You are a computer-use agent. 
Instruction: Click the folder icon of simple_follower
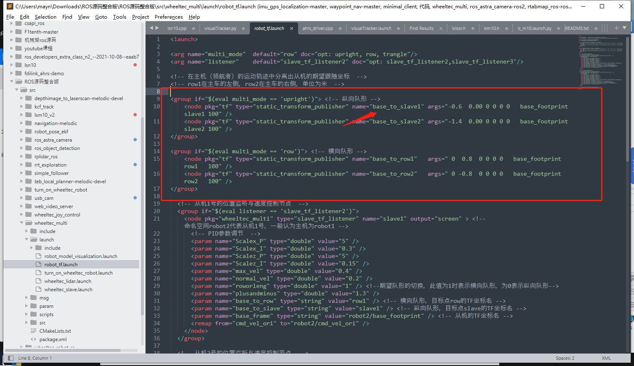click(29, 173)
